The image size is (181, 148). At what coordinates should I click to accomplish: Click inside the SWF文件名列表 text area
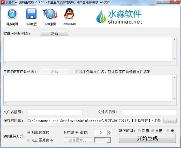click(x=88, y=88)
